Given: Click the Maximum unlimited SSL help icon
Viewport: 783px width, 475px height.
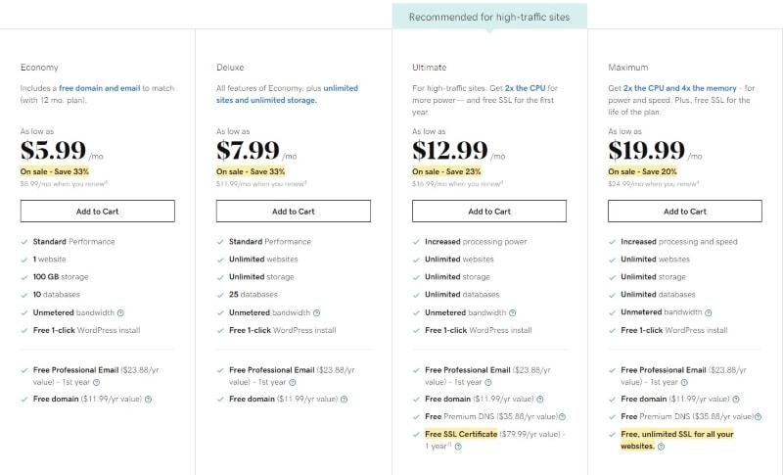Looking at the screenshot, I should 661,447.
